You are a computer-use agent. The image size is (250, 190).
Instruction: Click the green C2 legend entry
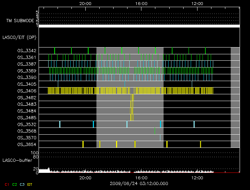click(x=15, y=184)
